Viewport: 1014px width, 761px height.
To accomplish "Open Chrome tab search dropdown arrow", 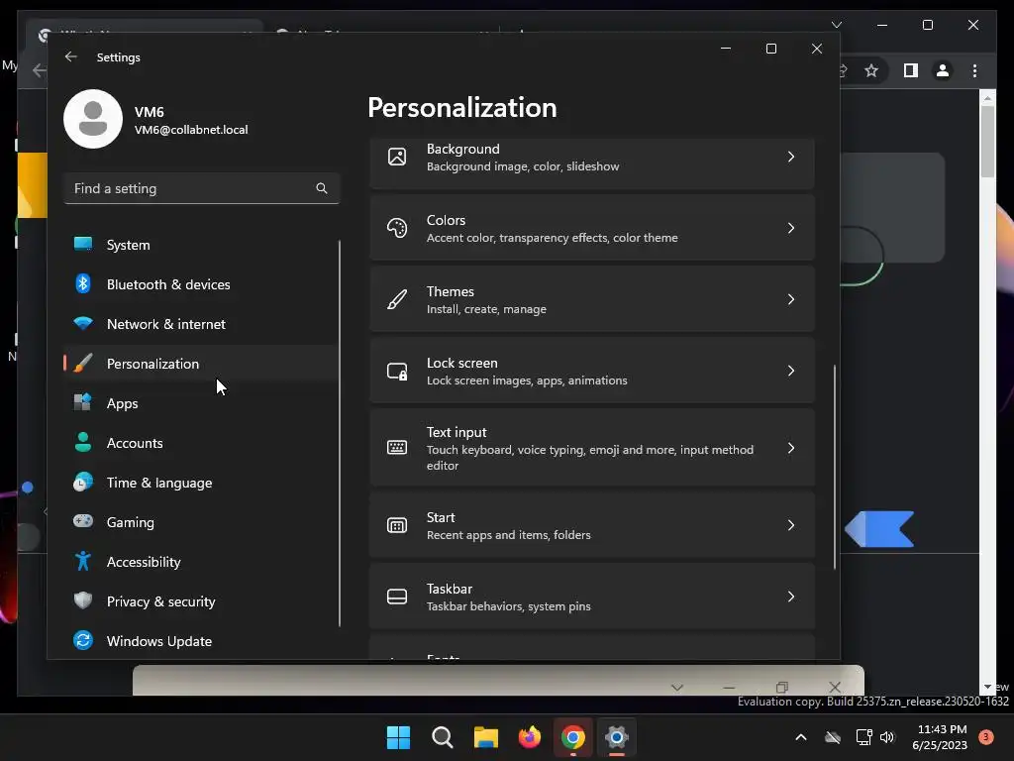I will (836, 25).
